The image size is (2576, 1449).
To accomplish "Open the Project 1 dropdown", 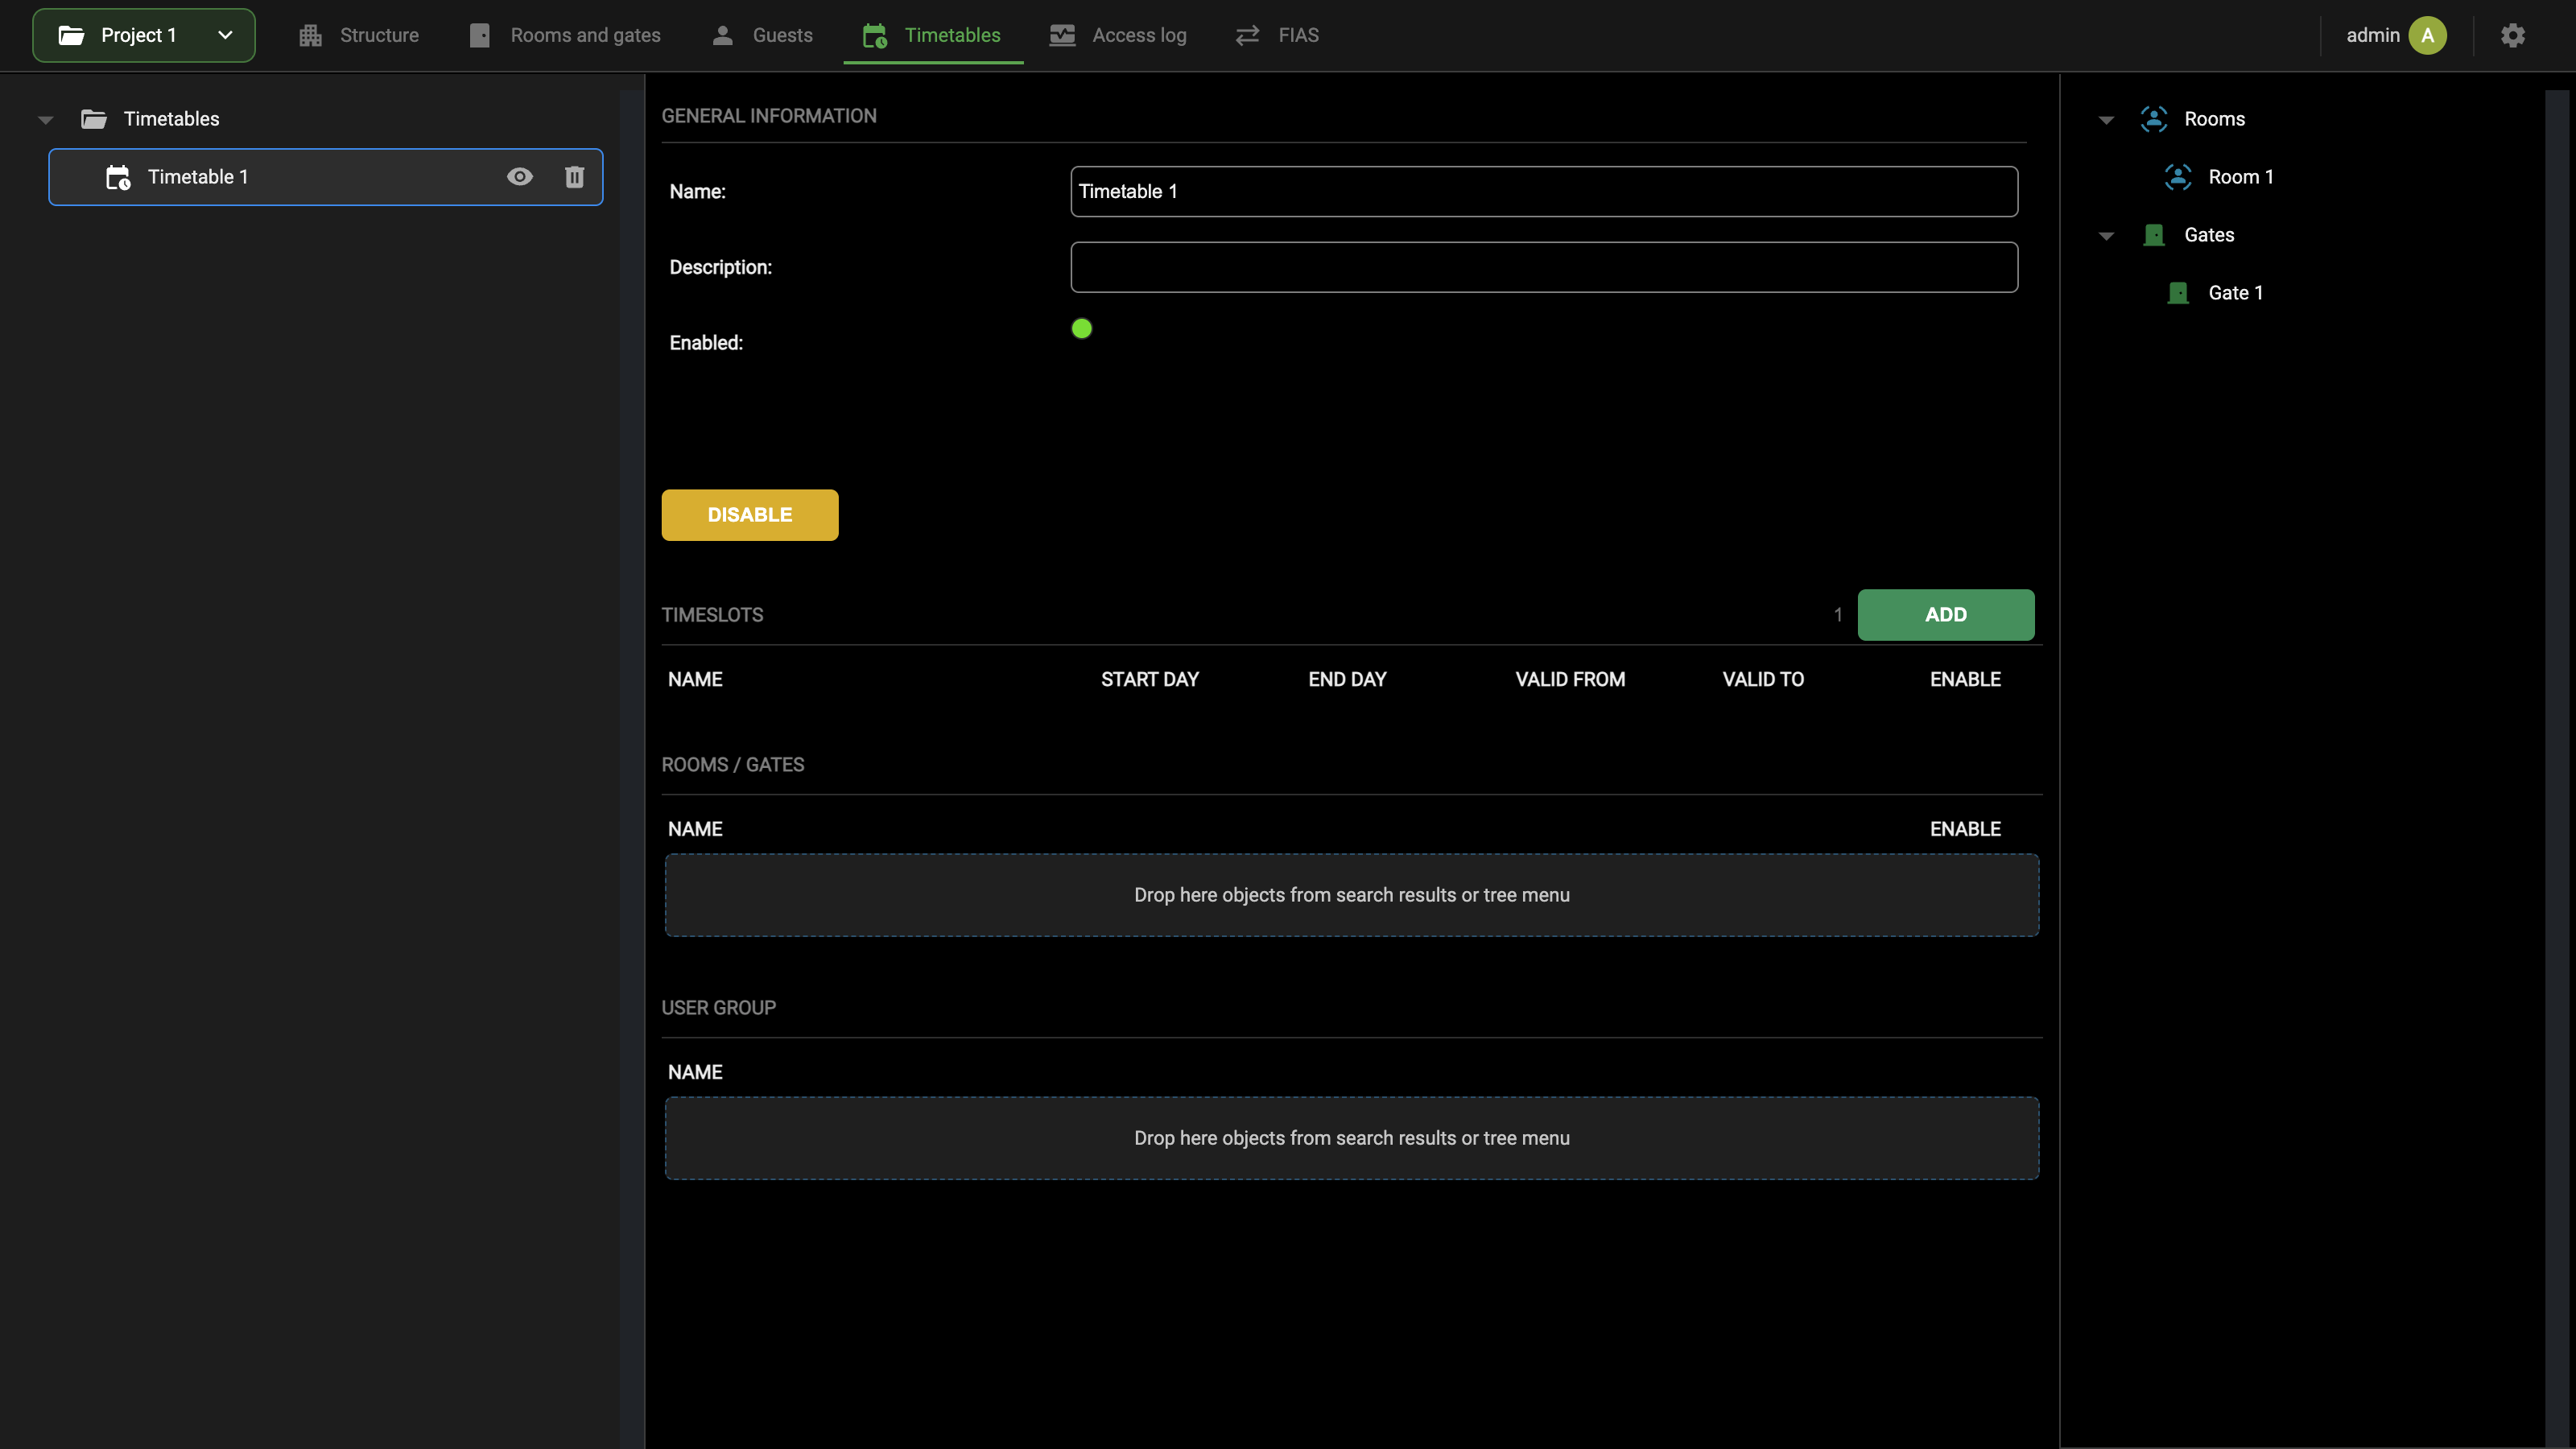I will [144, 35].
